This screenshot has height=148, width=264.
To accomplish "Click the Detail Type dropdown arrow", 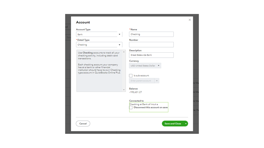I will [x=119, y=45].
